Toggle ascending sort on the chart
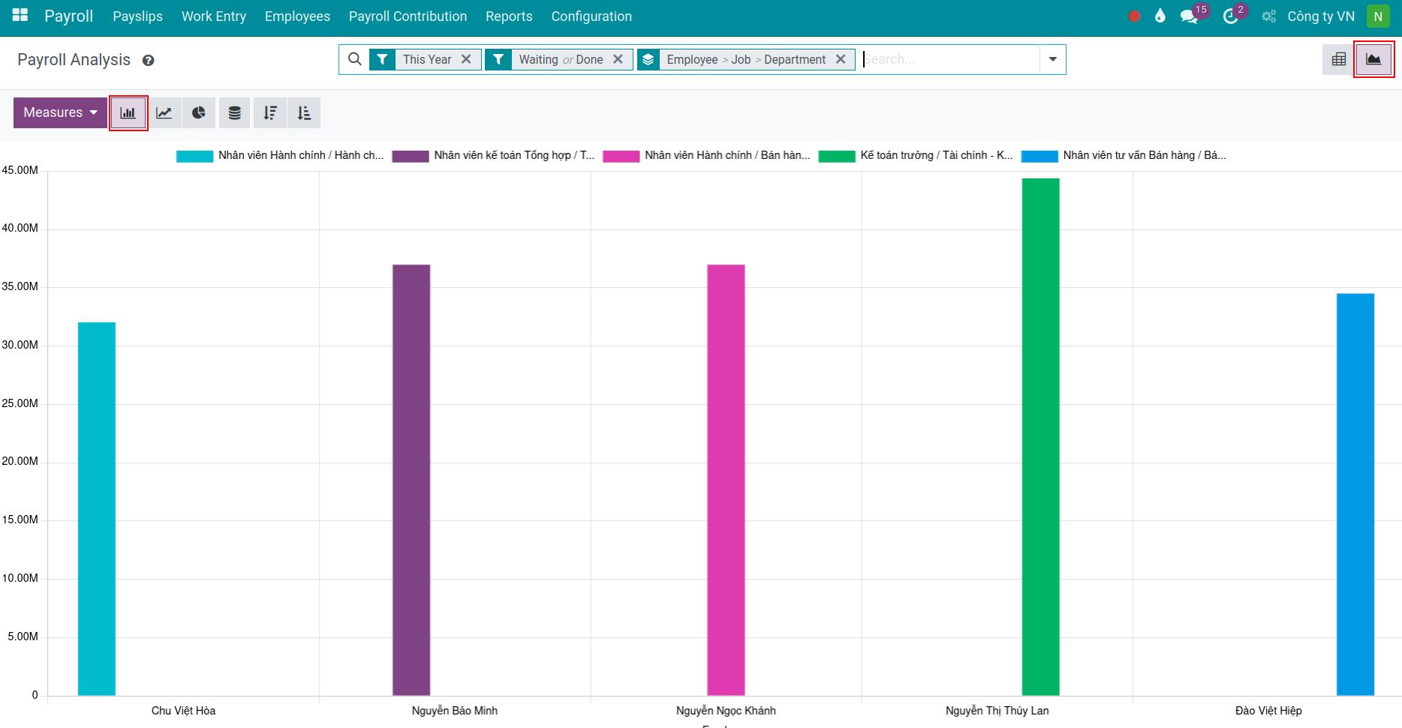This screenshot has width=1402, height=728. coord(304,112)
